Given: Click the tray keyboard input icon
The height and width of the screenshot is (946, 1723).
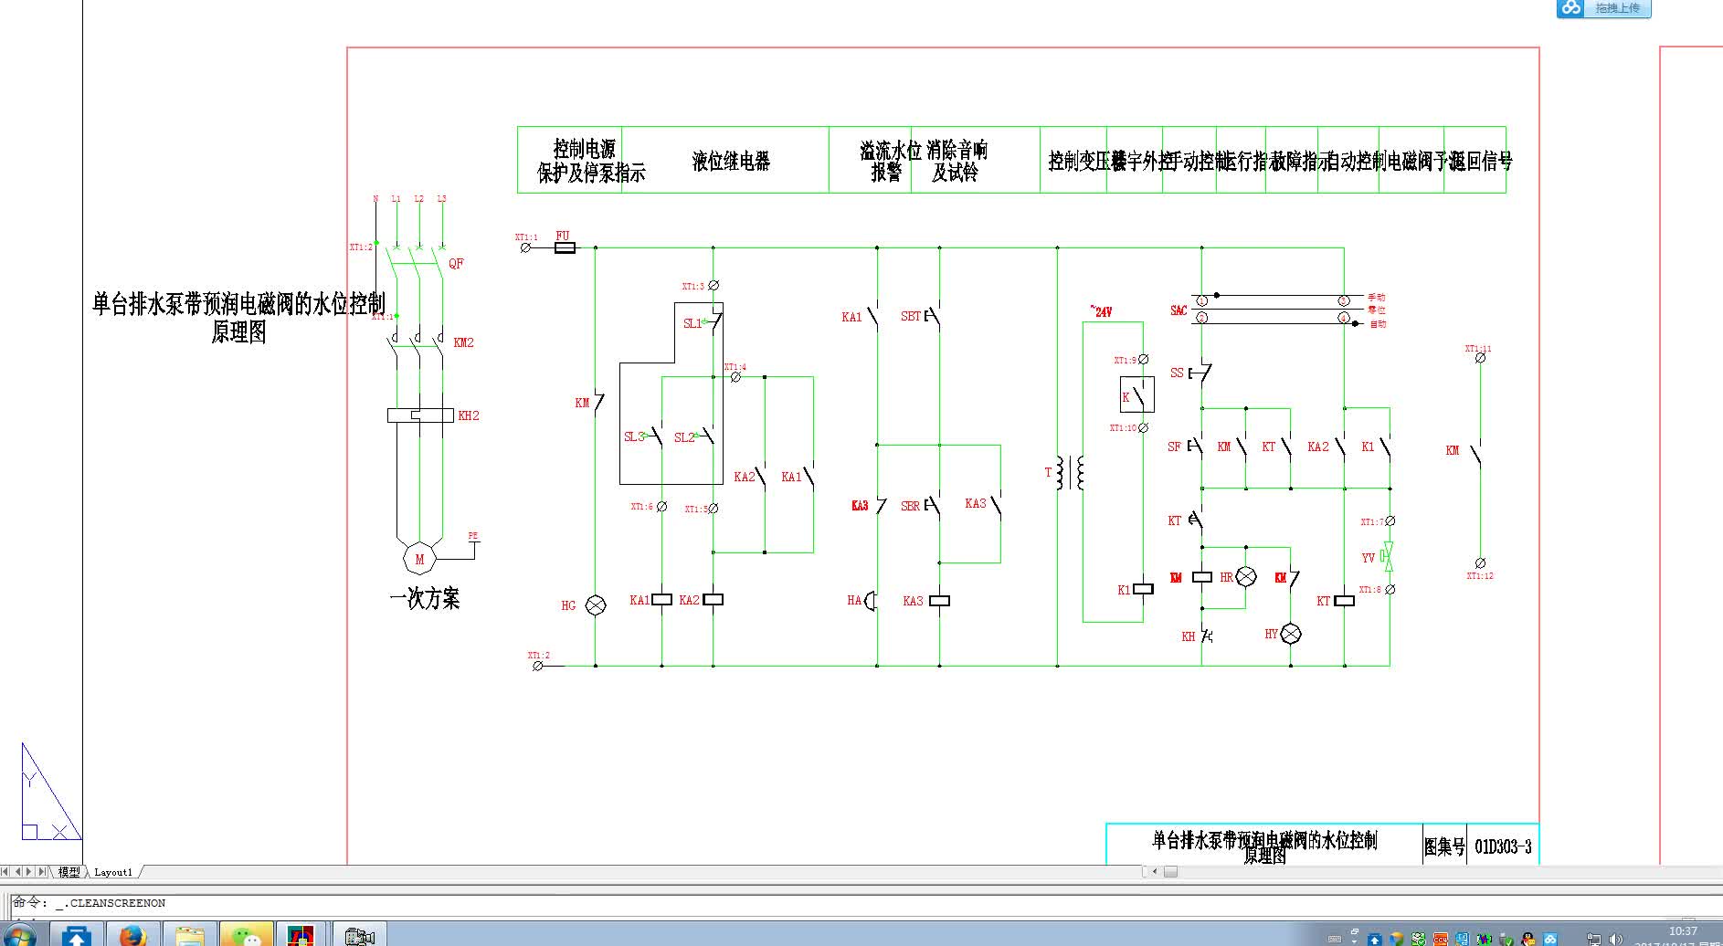Looking at the screenshot, I should [1335, 939].
